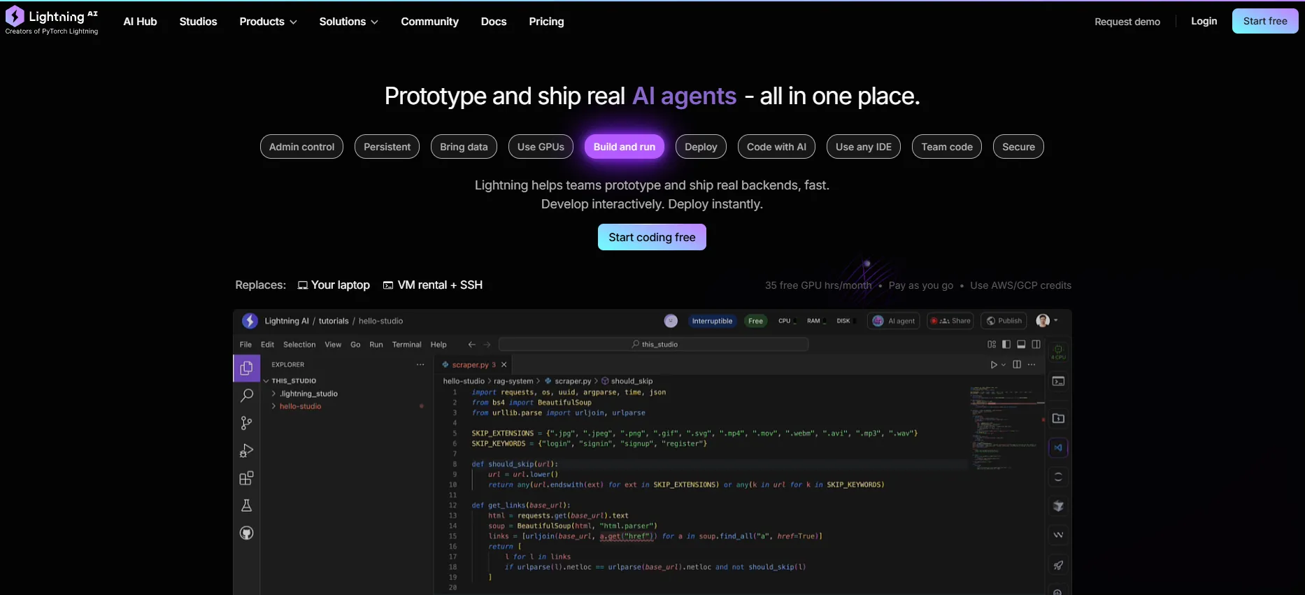Click the this_studio command search field
Image resolution: width=1305 pixels, height=595 pixels.
click(654, 344)
